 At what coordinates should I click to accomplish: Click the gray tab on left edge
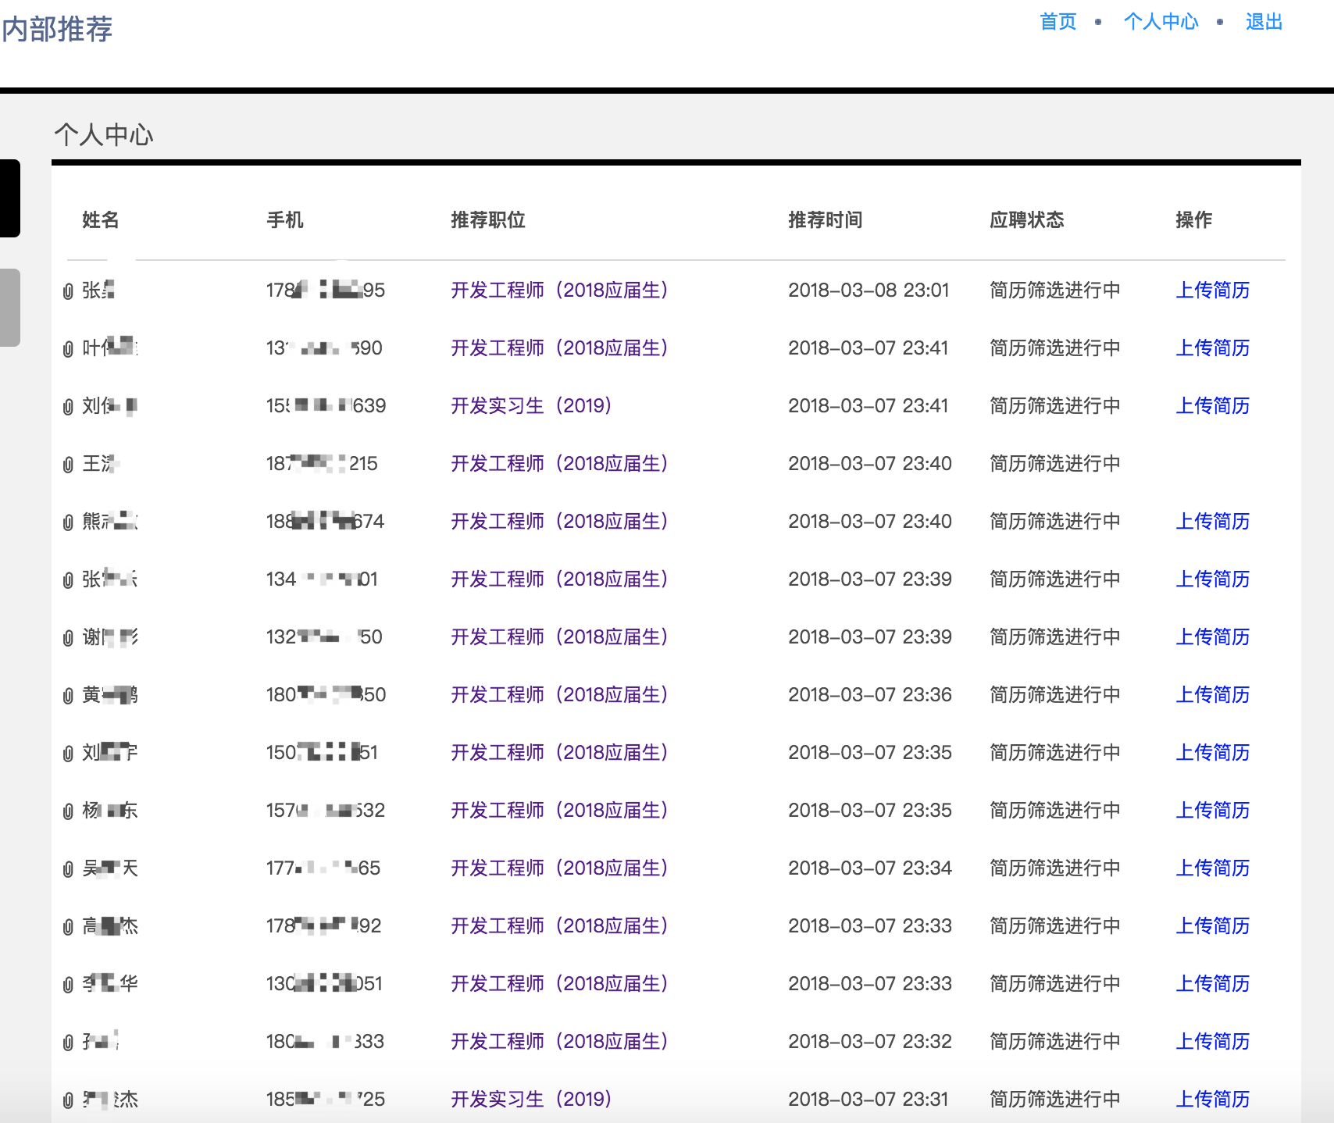tap(9, 307)
